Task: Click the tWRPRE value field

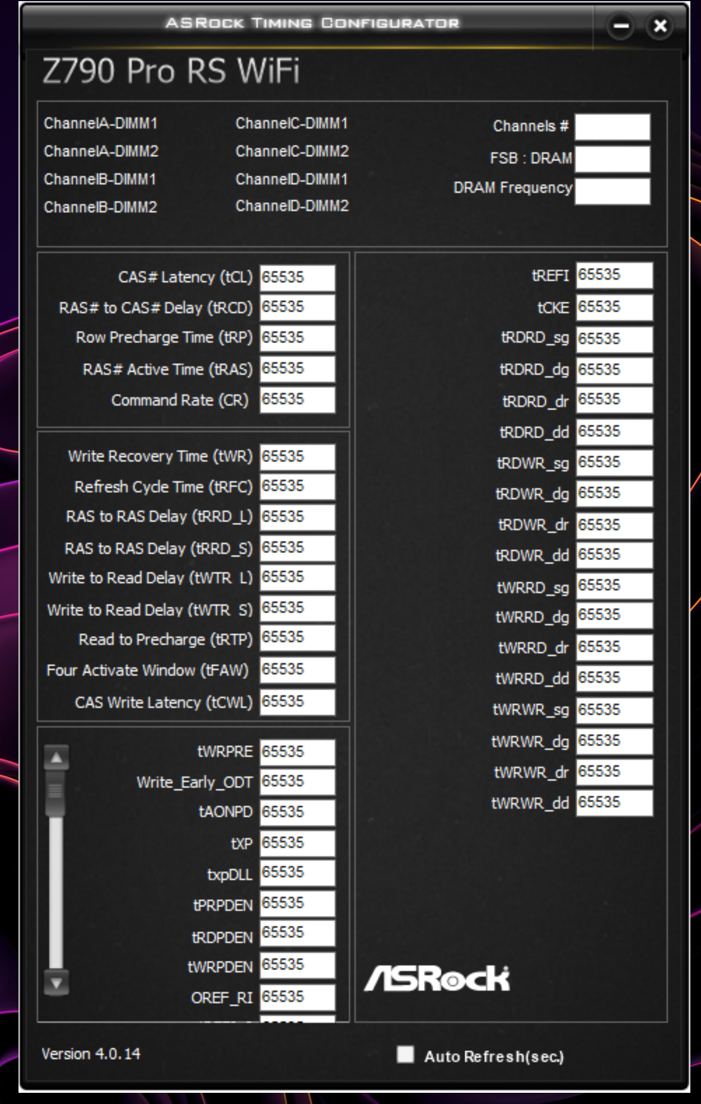Action: coord(298,753)
